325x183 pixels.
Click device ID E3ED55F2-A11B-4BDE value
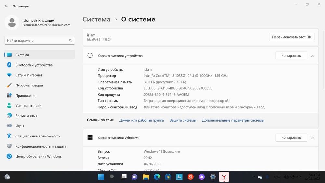coord(178,88)
